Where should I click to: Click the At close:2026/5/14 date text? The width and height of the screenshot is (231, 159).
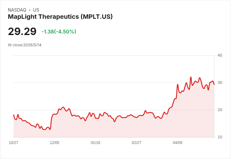24,45
